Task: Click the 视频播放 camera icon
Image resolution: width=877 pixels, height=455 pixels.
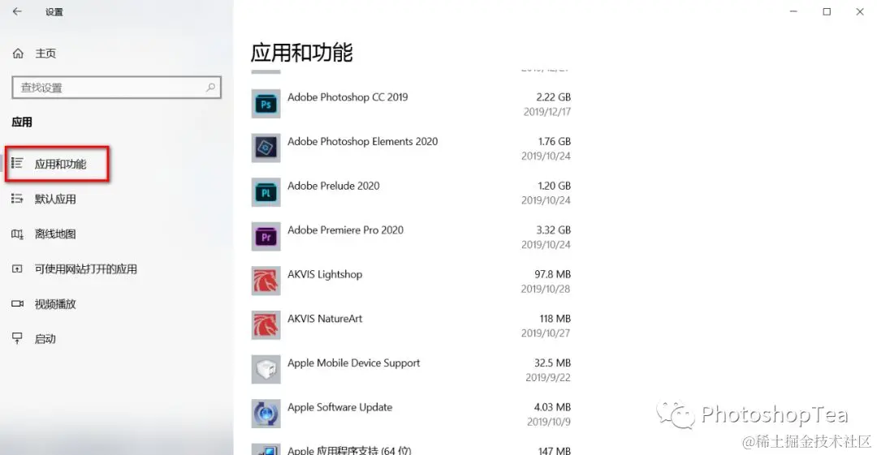Action: pos(17,303)
